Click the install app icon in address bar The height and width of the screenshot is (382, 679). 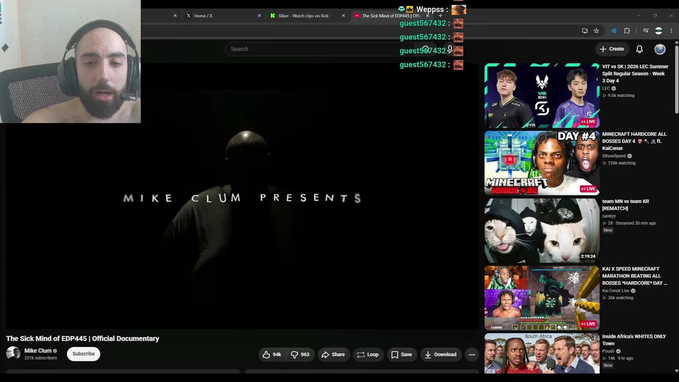tap(585, 31)
